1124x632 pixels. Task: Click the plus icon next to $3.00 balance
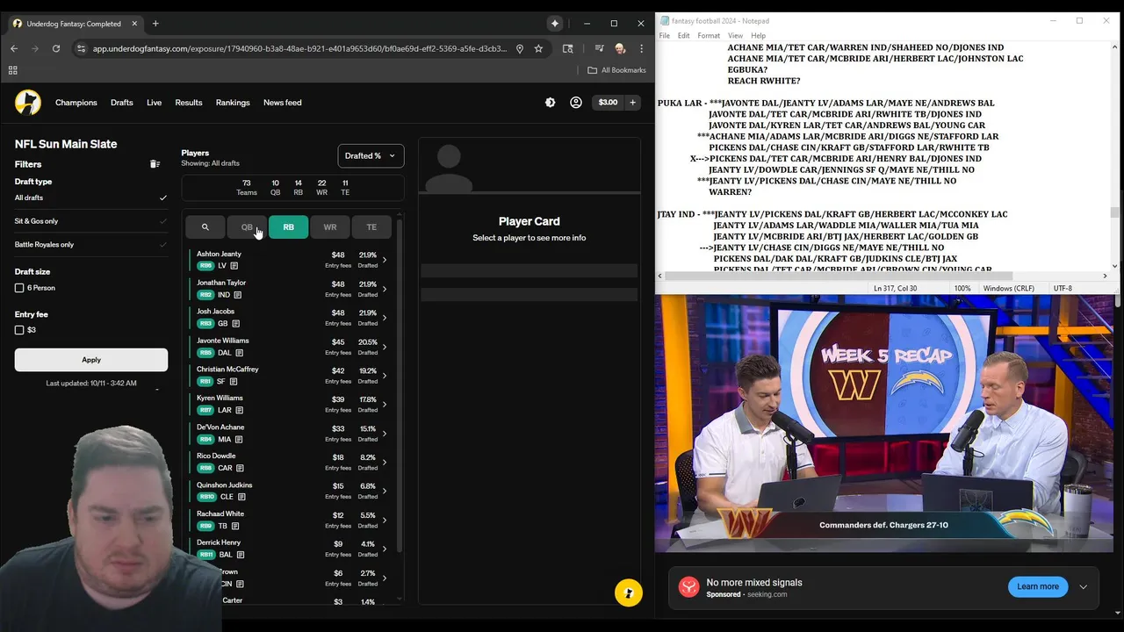tap(632, 103)
